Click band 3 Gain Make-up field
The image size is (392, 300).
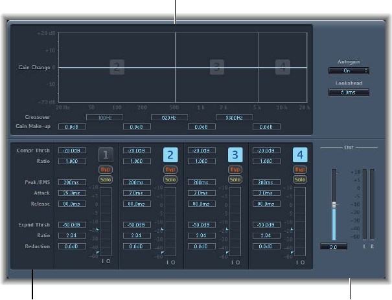pyautogui.click(x=202, y=127)
